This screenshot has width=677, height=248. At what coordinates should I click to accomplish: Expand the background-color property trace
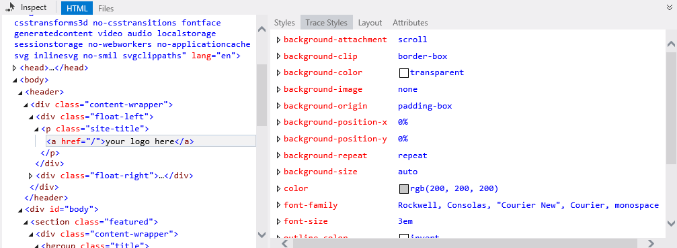pos(278,73)
